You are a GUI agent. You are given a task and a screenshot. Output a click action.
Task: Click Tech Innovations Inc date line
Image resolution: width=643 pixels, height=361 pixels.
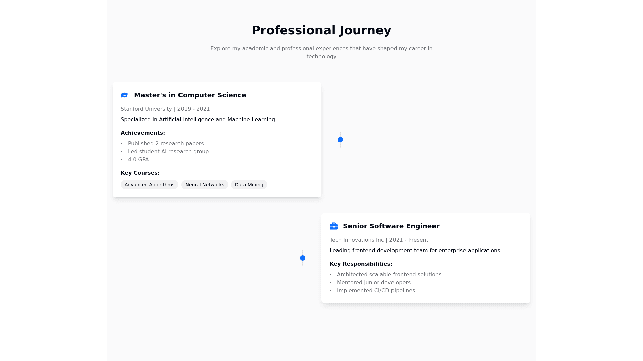(378, 240)
